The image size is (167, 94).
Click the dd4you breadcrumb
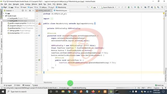(43, 7)
